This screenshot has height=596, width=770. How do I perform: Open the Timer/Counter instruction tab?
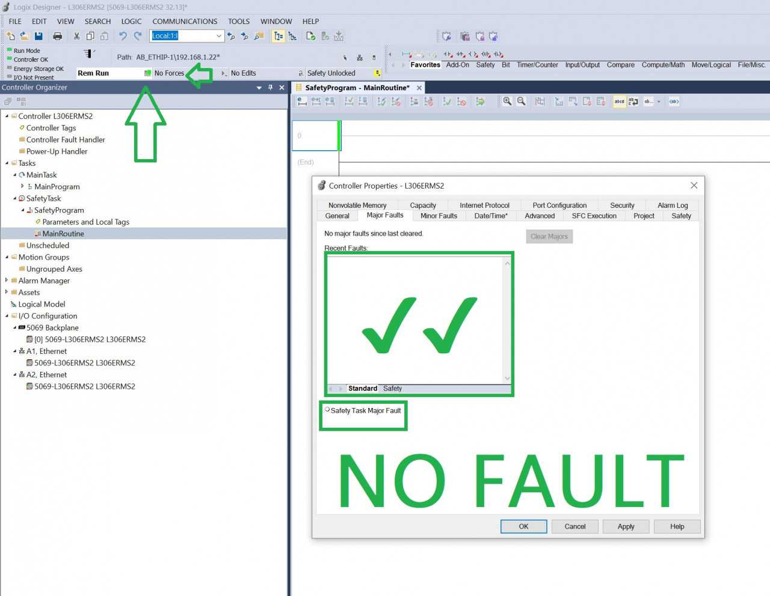pyautogui.click(x=537, y=65)
